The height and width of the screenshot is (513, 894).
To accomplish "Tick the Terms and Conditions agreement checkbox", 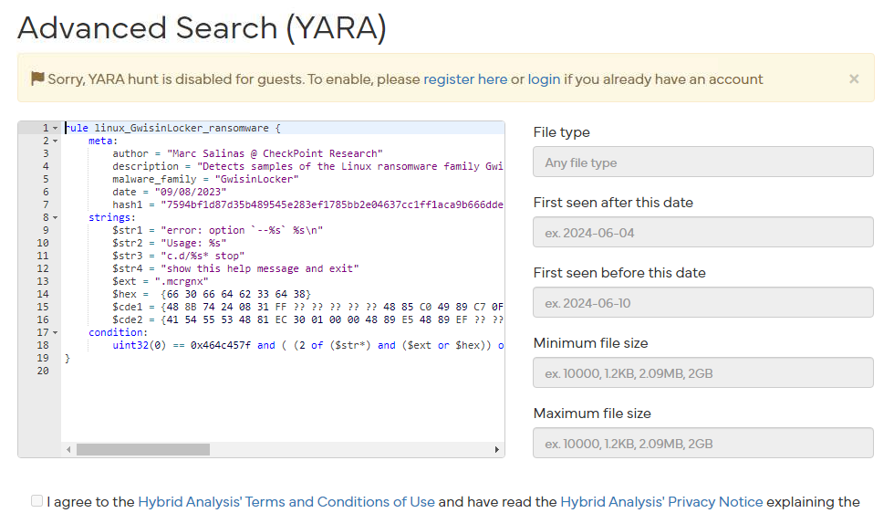I will (x=36, y=501).
